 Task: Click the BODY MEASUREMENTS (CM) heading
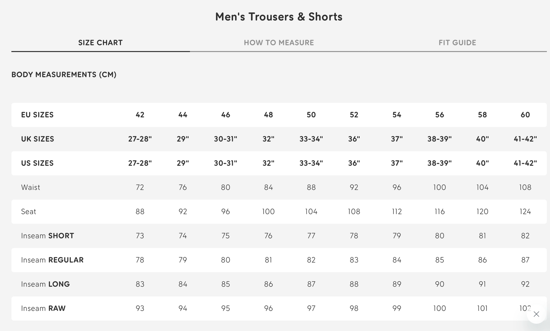point(64,75)
